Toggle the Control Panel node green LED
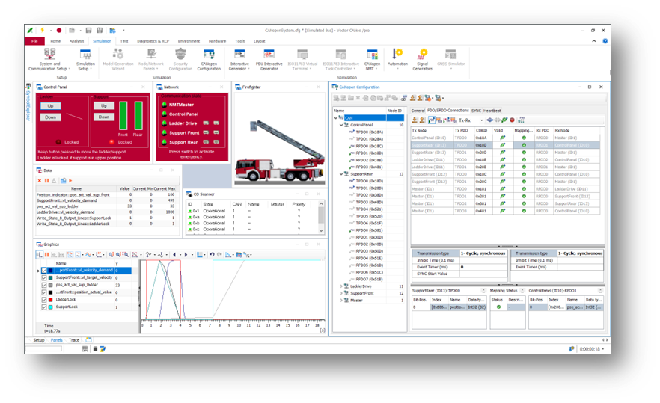The width and height of the screenshot is (660, 403). [x=164, y=114]
